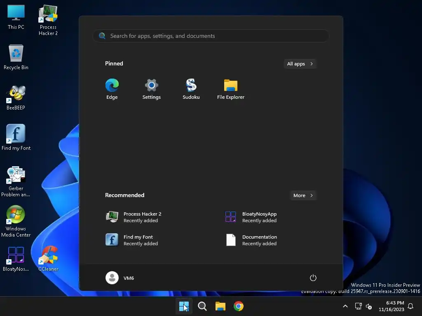Viewport: 422px width, 316px height.
Task: Show hidden system tray icons chevron
Action: point(345,306)
